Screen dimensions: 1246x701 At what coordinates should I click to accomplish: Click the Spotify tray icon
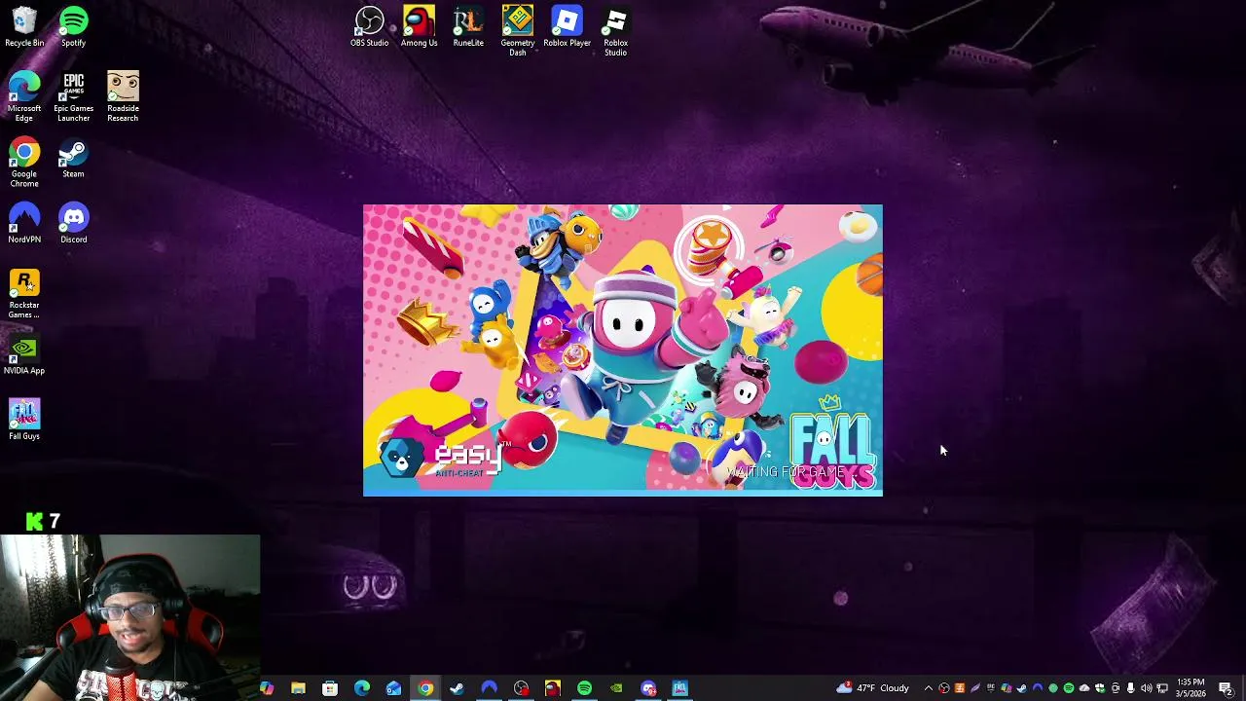tap(1069, 688)
